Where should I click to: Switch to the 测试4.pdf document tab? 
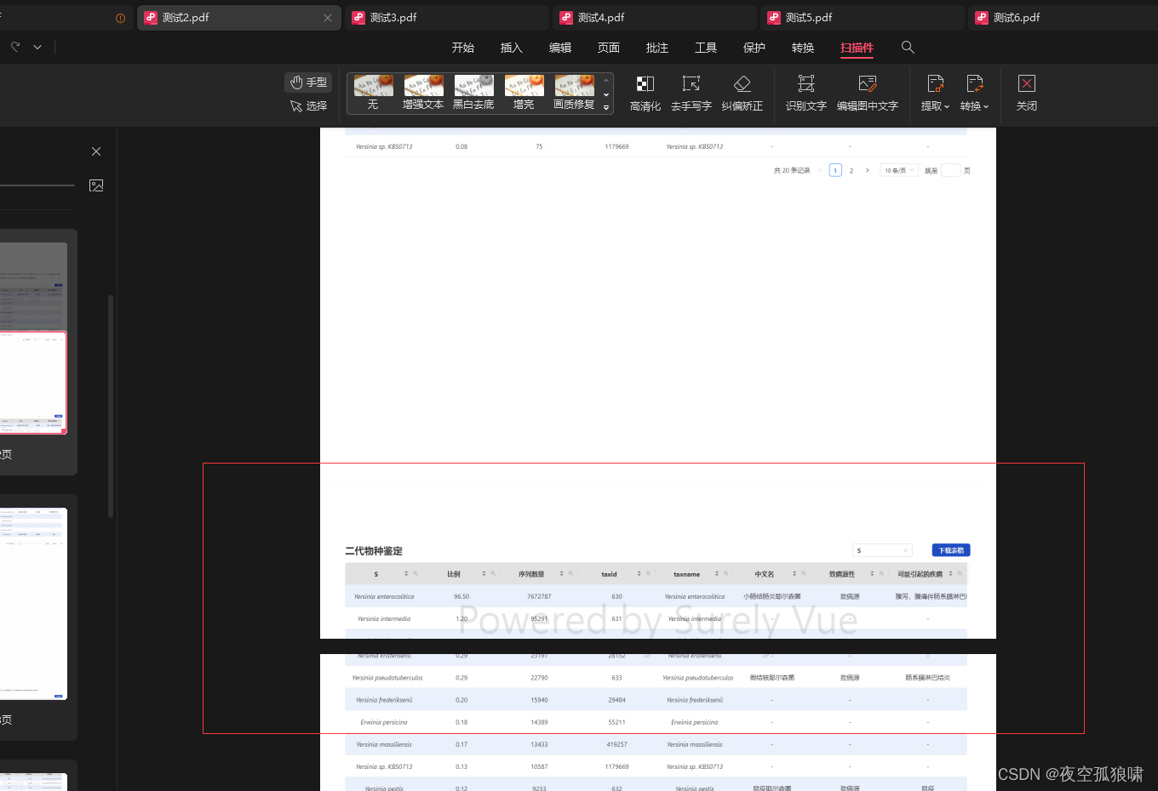click(655, 18)
